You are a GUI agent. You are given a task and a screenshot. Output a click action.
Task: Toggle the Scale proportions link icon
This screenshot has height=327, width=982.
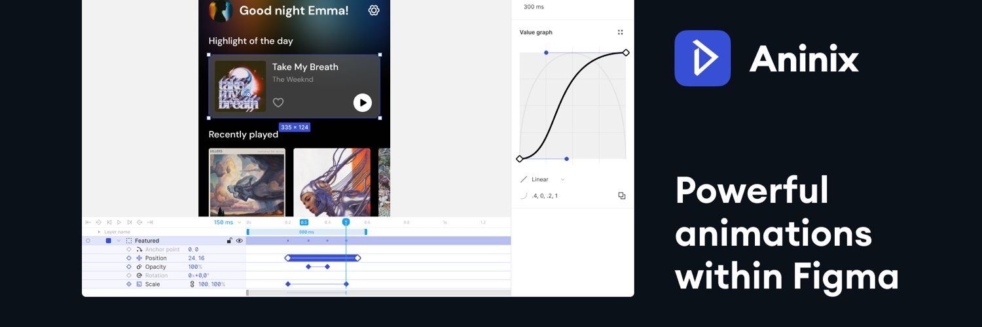pyautogui.click(x=192, y=284)
